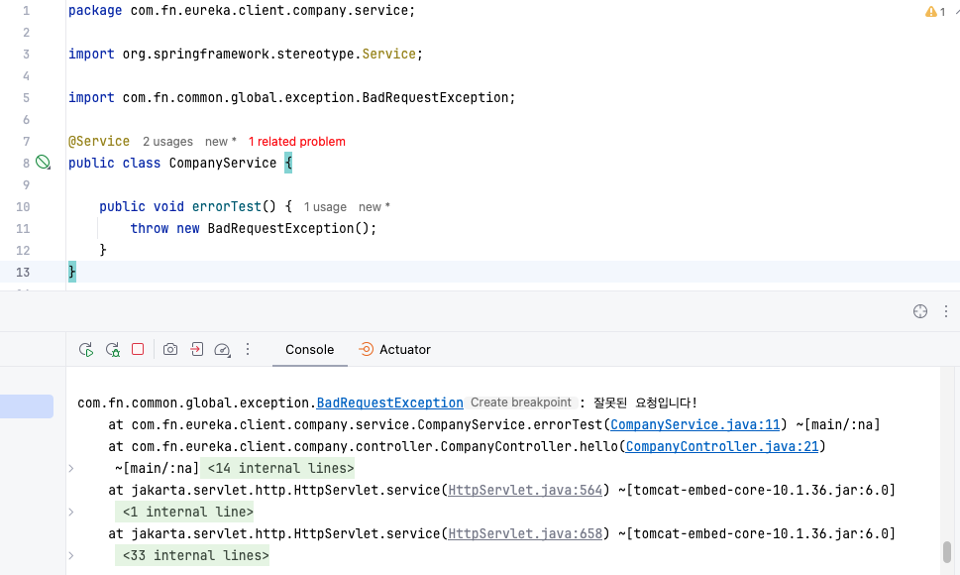Open the run toolbar more options menu
The width and height of the screenshot is (960, 575).
[x=248, y=349]
